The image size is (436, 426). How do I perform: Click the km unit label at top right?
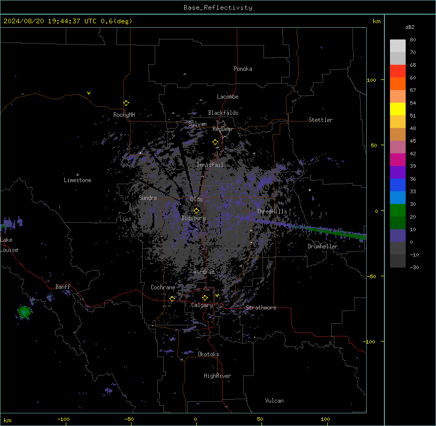376,21
